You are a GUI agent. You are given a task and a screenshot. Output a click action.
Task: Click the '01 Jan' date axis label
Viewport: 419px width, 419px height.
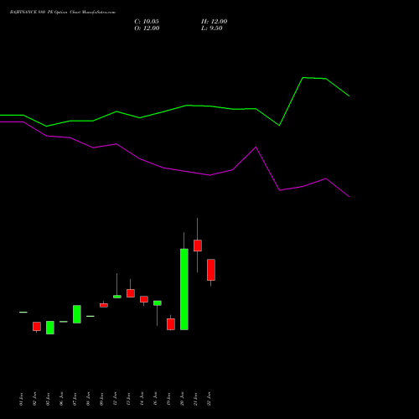tap(21, 399)
